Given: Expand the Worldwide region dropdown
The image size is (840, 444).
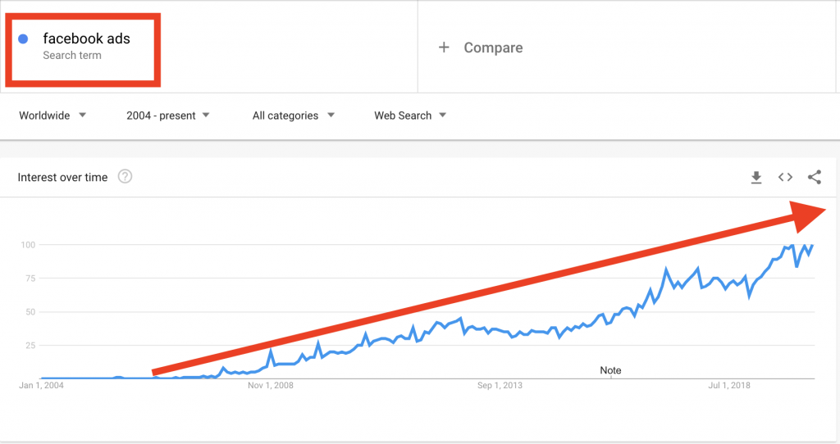Looking at the screenshot, I should [x=52, y=116].
